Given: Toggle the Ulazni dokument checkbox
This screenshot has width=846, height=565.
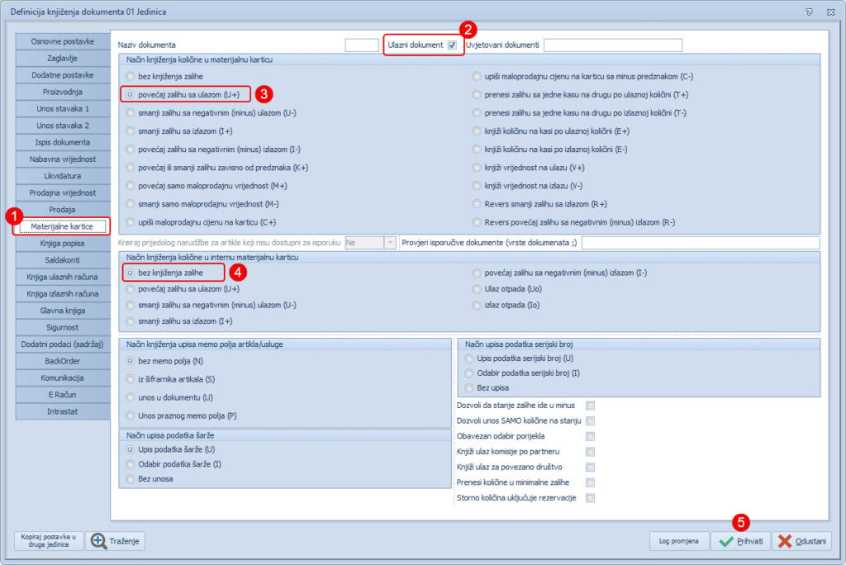Looking at the screenshot, I should 452,45.
